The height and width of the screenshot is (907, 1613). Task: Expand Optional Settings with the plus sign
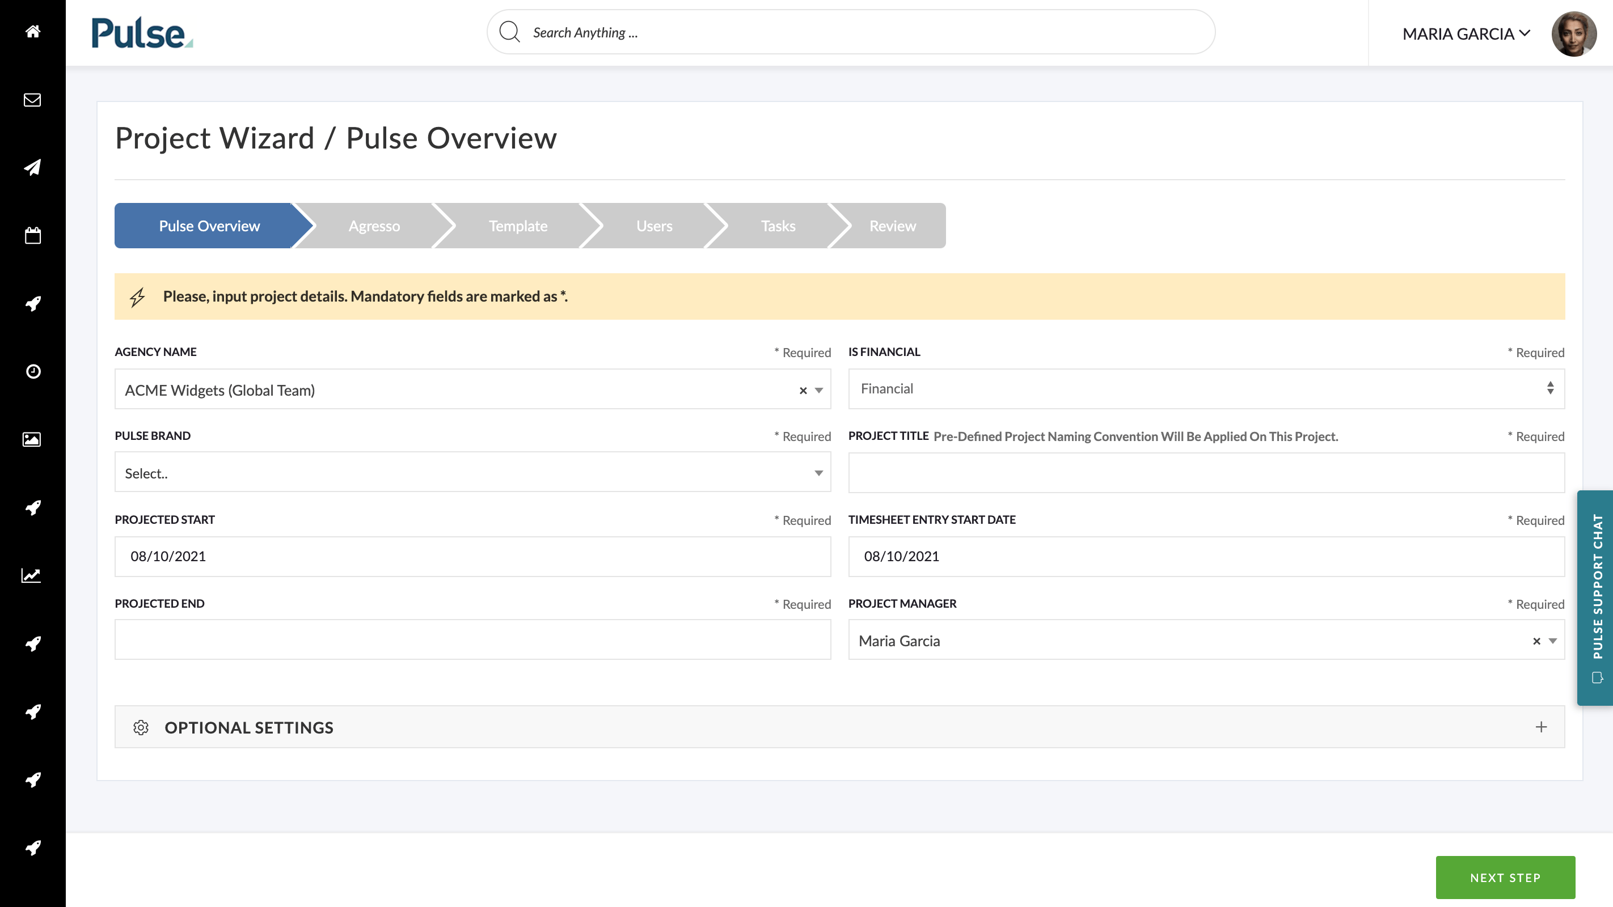coord(1541,727)
